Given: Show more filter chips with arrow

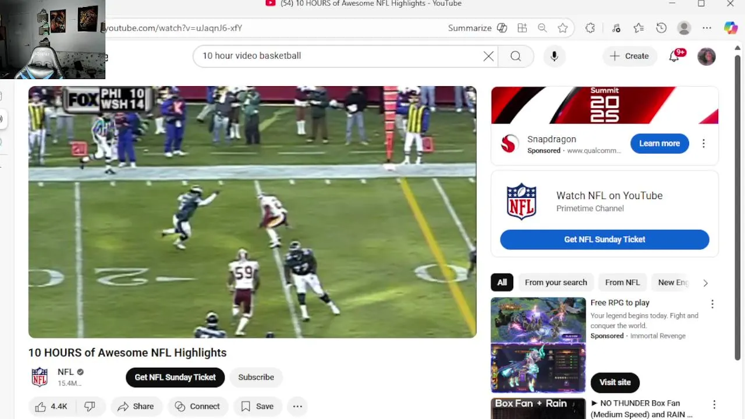Looking at the screenshot, I should click(x=705, y=283).
